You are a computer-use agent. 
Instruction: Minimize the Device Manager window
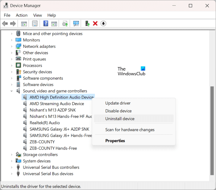coord(174,6)
